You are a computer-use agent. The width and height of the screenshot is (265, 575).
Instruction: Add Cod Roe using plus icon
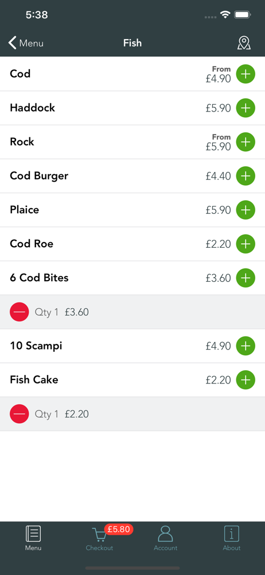pyautogui.click(x=245, y=244)
